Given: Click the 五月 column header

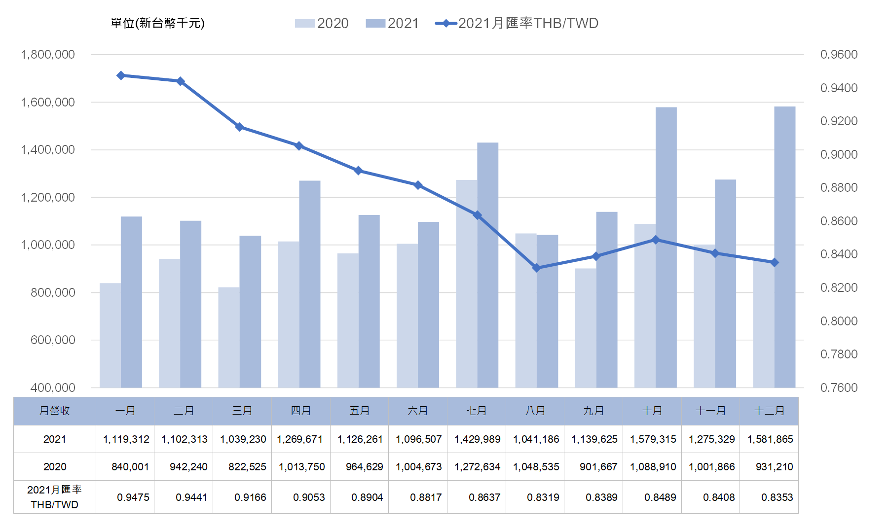Looking at the screenshot, I should coord(359,411).
